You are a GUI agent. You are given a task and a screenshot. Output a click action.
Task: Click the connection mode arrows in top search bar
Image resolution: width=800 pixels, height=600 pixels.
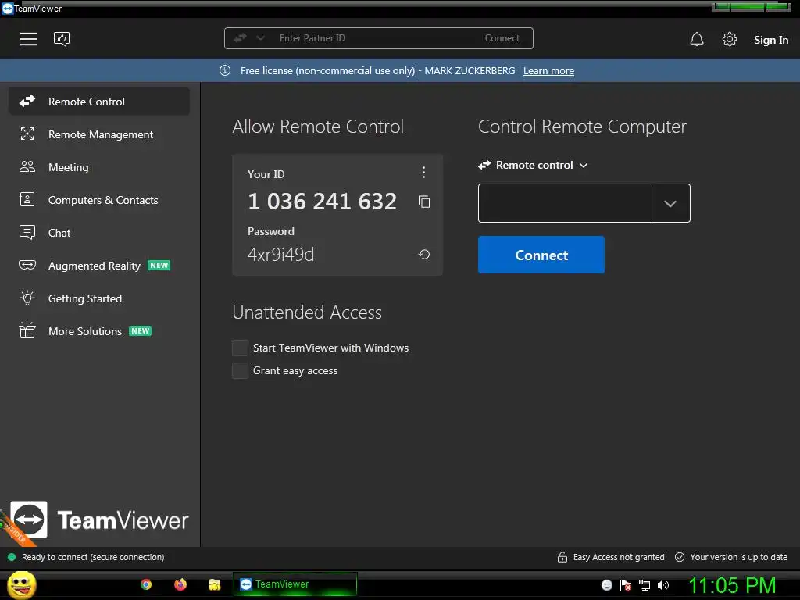[x=241, y=38]
